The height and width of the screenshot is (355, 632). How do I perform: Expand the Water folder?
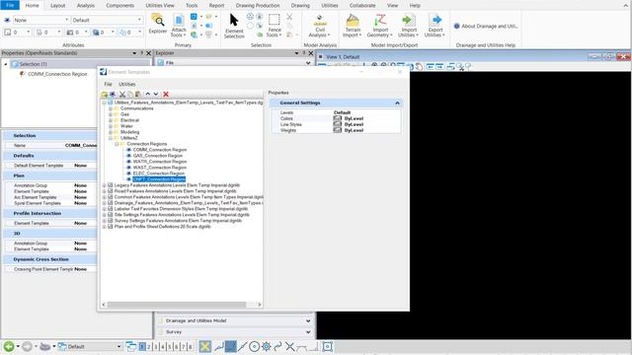(x=110, y=126)
